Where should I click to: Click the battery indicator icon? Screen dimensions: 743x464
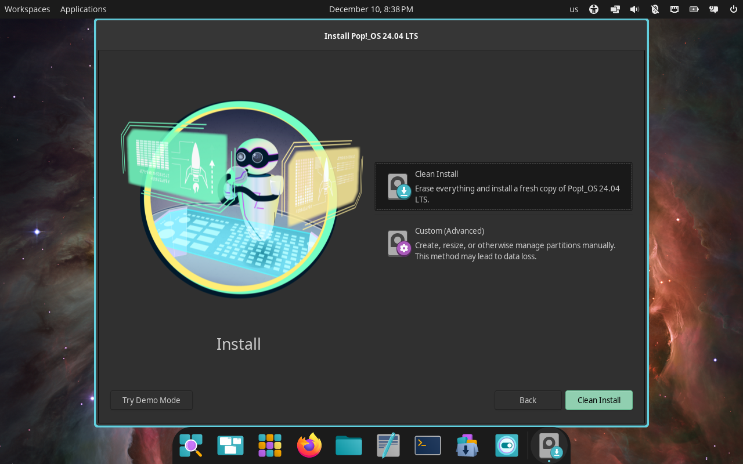pos(693,9)
